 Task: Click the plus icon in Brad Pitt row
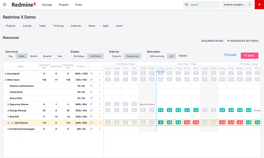click(100, 117)
